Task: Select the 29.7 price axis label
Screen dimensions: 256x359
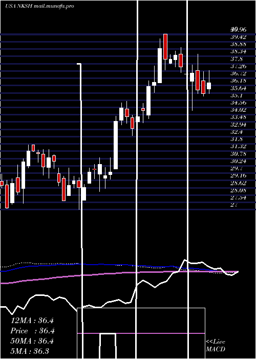Action: coord(237,169)
